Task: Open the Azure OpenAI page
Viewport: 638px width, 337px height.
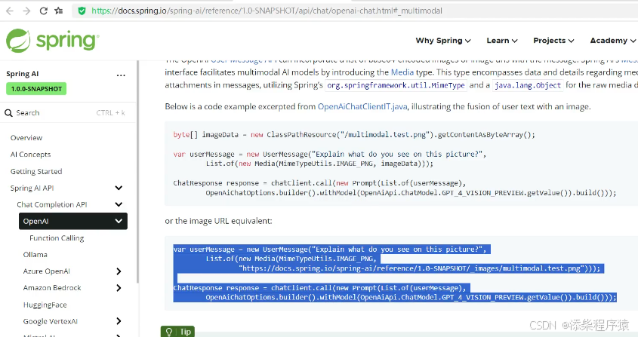Action: (x=46, y=271)
